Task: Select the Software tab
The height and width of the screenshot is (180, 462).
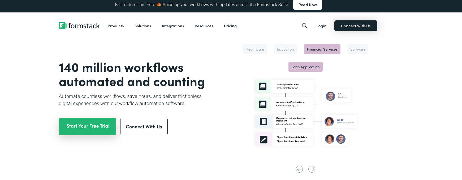Action: [x=357, y=49]
